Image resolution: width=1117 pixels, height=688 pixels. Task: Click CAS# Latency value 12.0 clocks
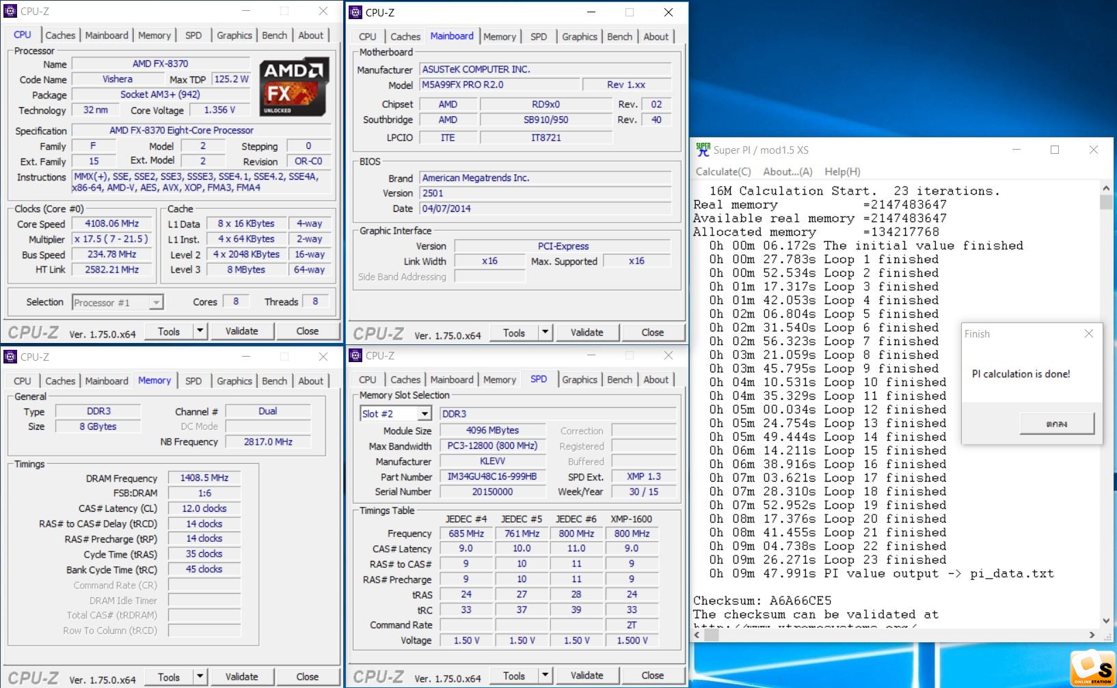pyautogui.click(x=204, y=509)
